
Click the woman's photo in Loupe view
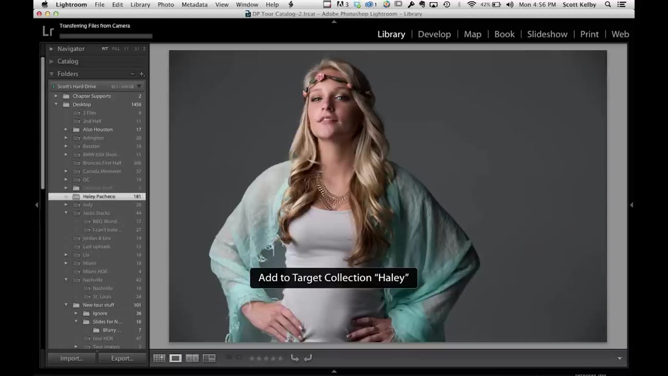pos(388,196)
